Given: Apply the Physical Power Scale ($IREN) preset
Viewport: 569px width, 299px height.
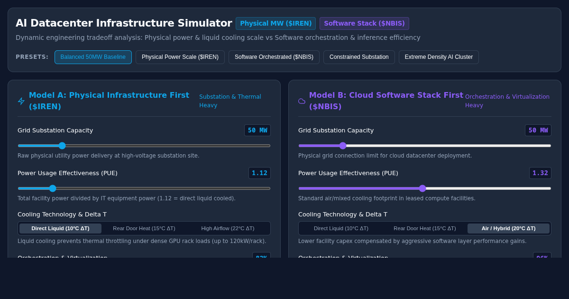Looking at the screenshot, I should [180, 57].
